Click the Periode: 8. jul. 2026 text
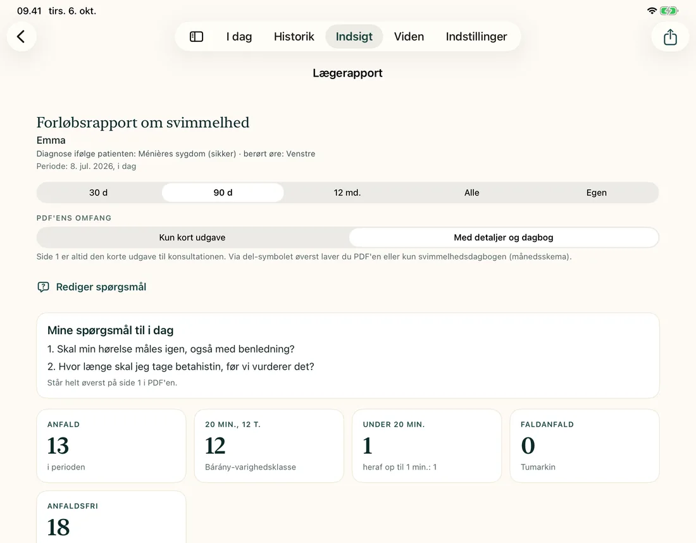The width and height of the screenshot is (696, 543). pos(86,166)
